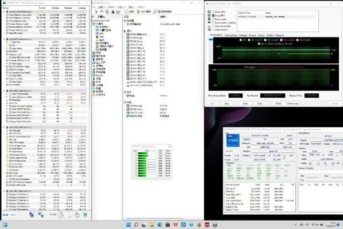
Task: Enable the Stress CPU checkbox
Action: tap(213, 12)
